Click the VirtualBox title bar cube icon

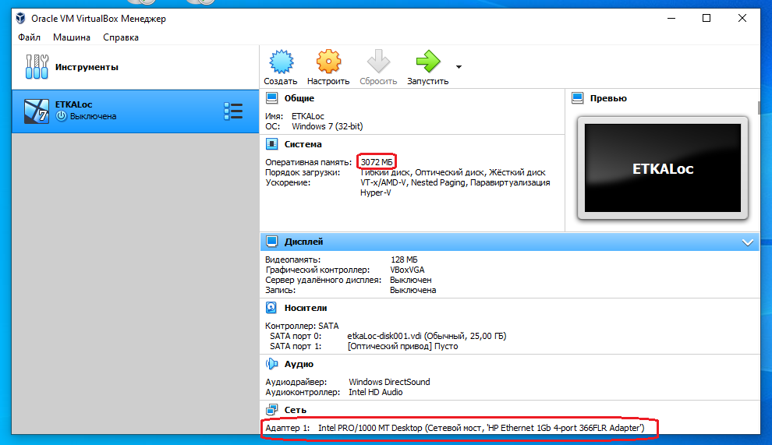click(20, 18)
